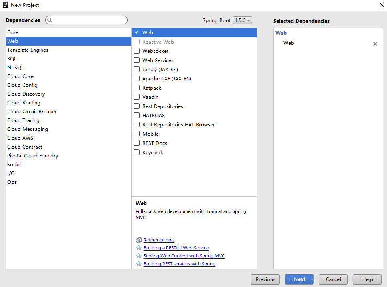Open Serving Web Content with Spring MVC link
The image size is (387, 287).
tap(184, 256)
